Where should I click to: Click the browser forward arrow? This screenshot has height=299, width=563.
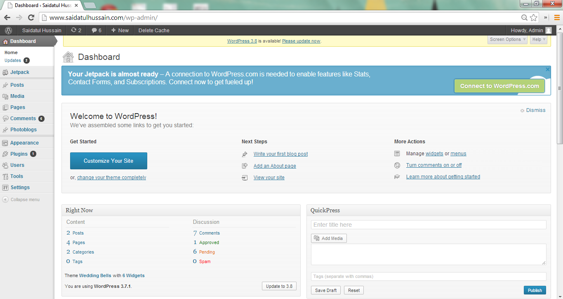(x=19, y=17)
